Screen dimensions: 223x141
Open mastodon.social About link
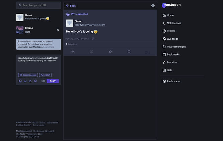point(35,122)
